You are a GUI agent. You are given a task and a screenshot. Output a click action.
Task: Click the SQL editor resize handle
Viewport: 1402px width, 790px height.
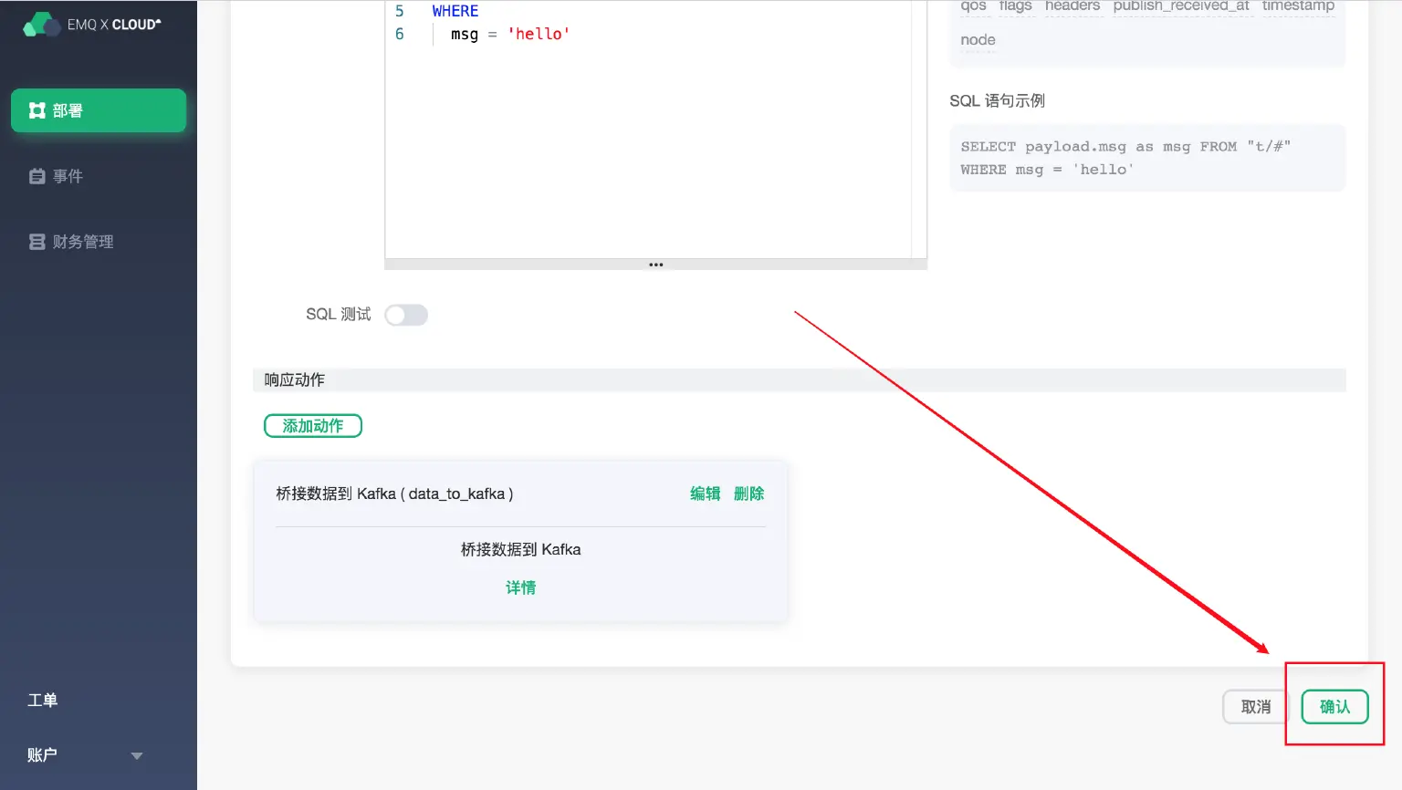point(655,265)
